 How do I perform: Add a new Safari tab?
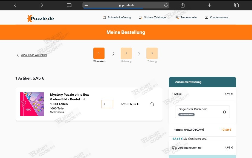(209, 5)
